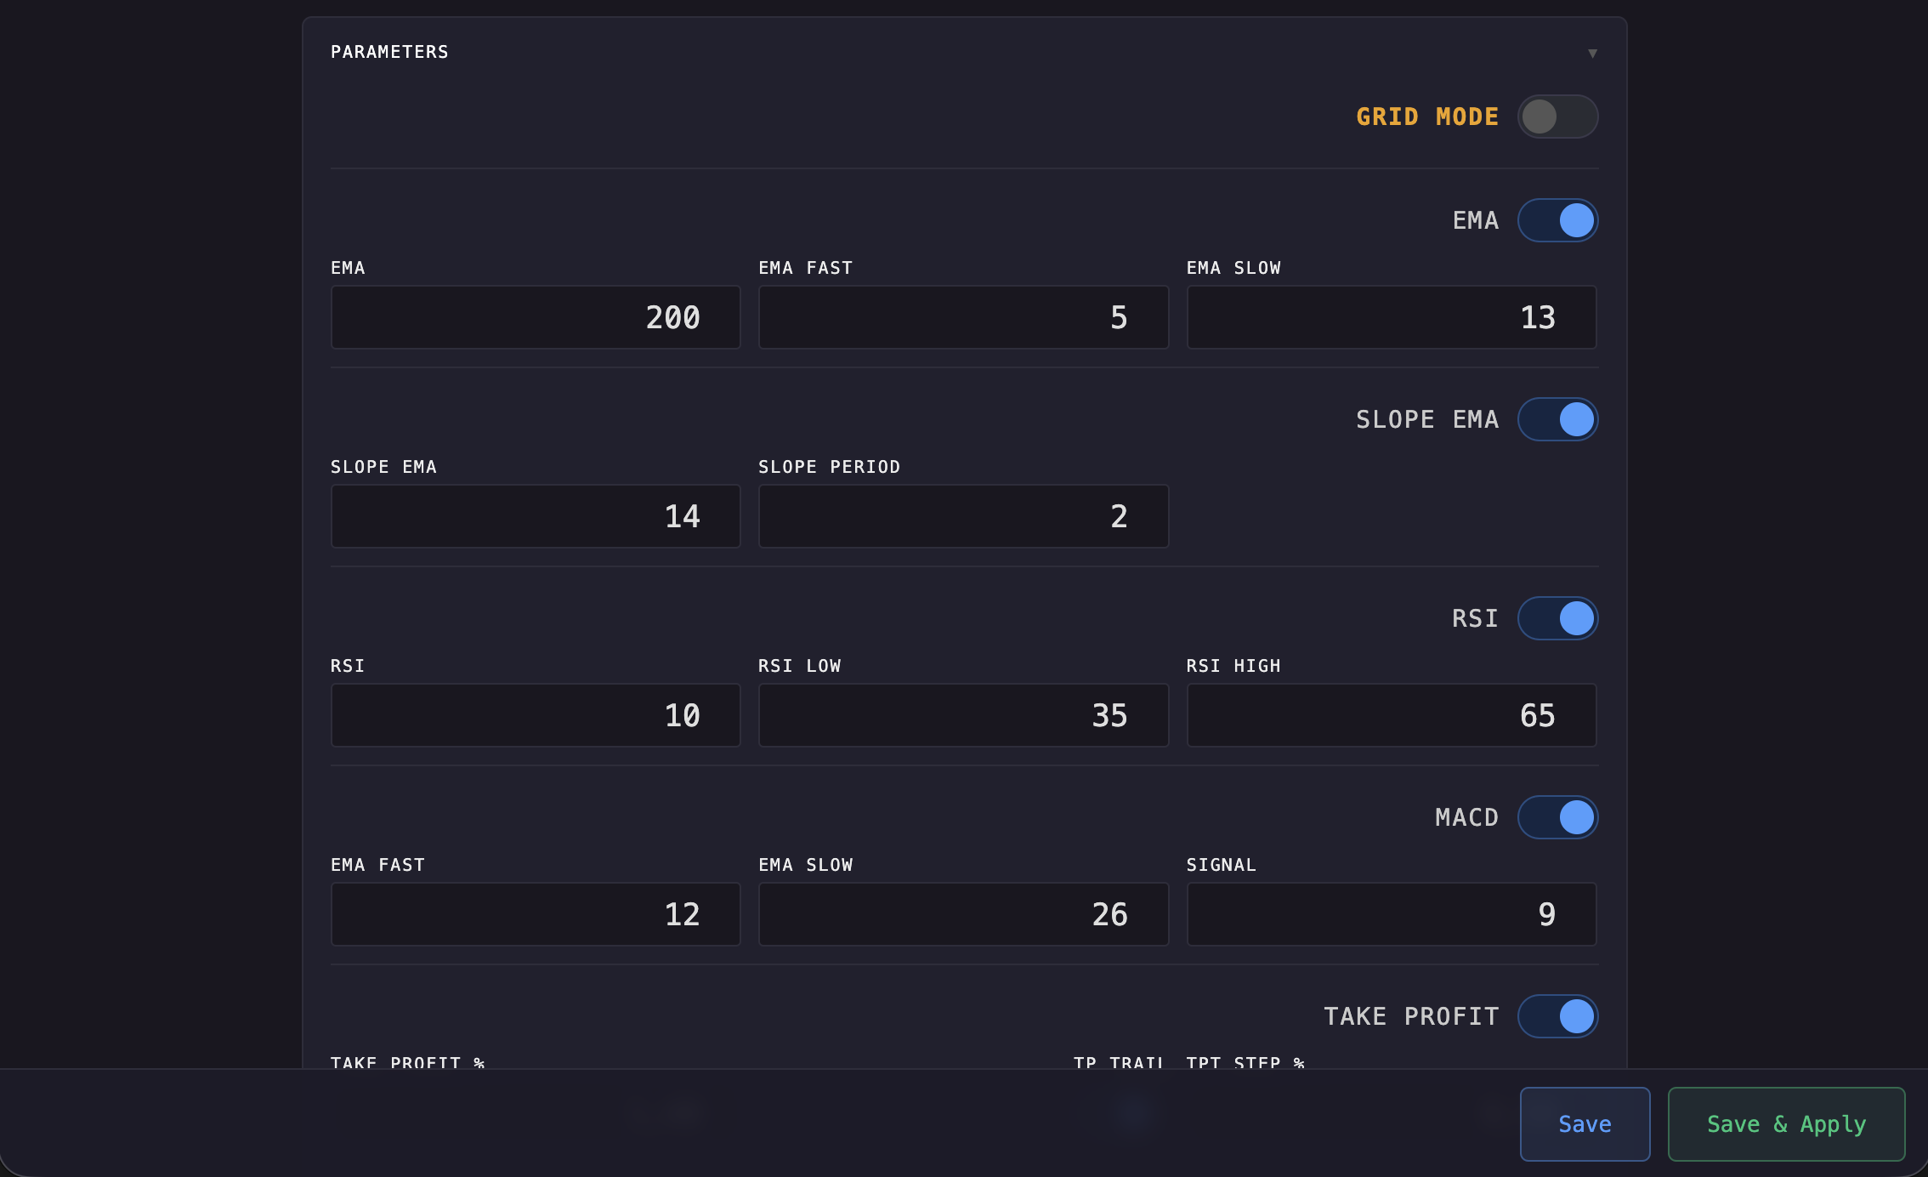Click the PARAMETERS header label

(x=389, y=52)
